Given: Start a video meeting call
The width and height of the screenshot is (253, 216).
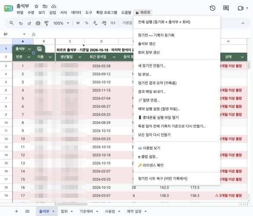Looking at the screenshot, I should pos(240,8).
